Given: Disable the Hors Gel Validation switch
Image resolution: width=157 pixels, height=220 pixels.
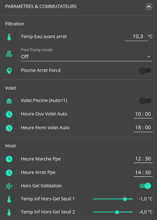Looking at the screenshot, I should (145, 186).
